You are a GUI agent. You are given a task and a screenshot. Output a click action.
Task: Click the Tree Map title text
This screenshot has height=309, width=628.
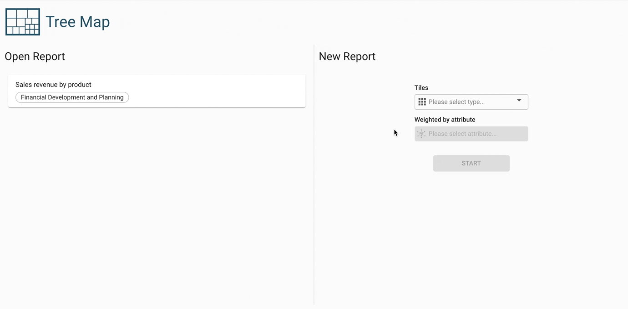tap(77, 22)
